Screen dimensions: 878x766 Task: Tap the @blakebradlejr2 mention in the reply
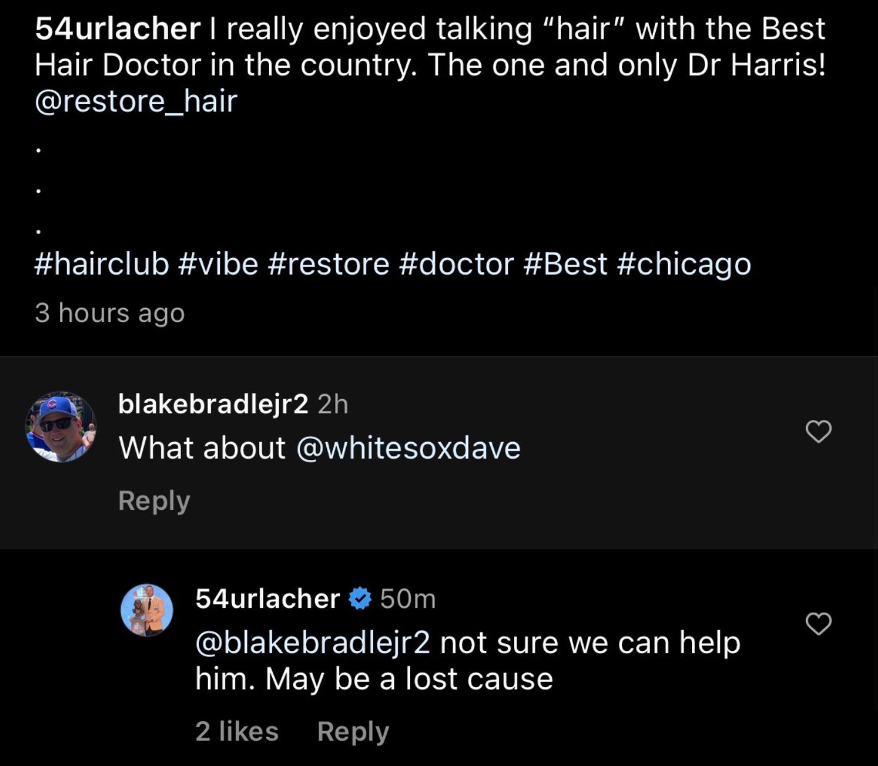coord(313,643)
